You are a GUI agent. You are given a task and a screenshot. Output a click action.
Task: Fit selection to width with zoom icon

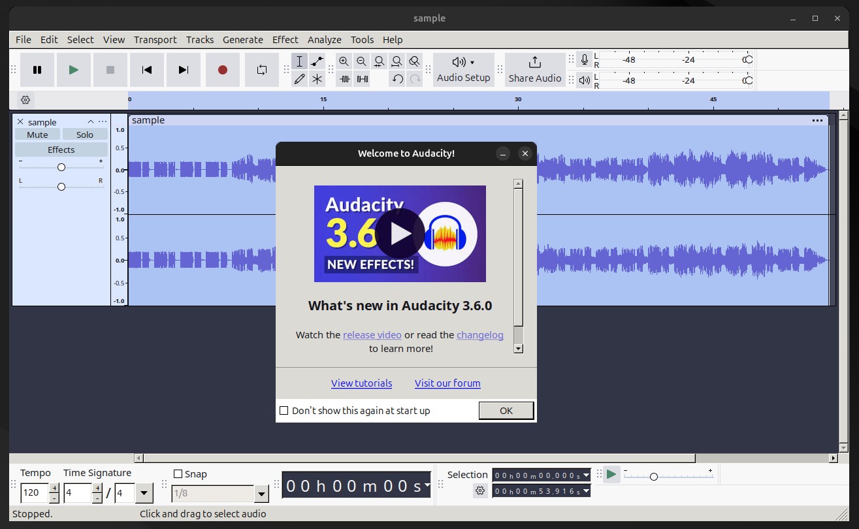coord(379,61)
